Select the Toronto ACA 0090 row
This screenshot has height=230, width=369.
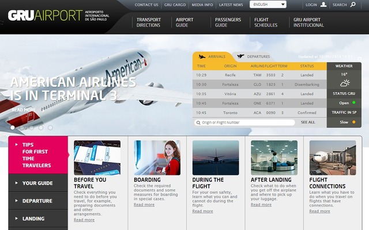click(x=259, y=113)
